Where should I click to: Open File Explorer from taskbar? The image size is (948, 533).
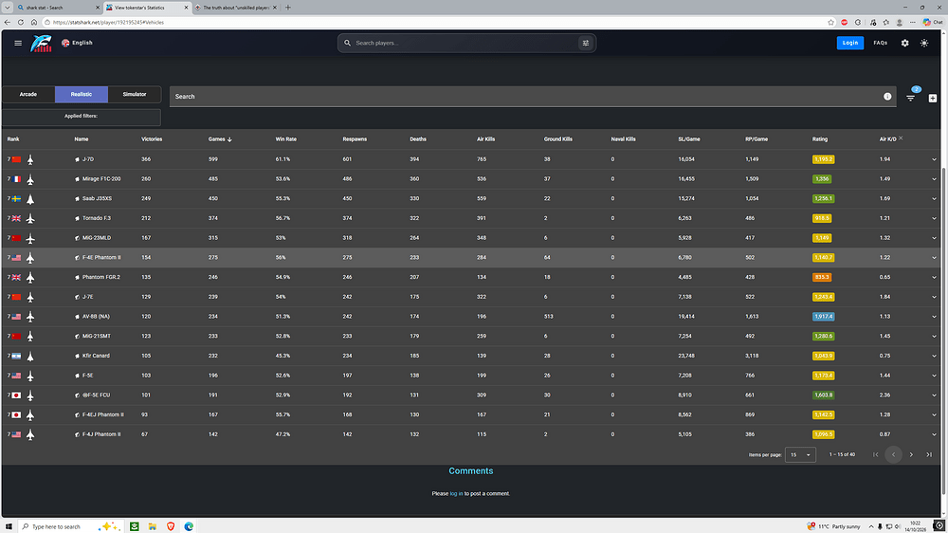153,526
